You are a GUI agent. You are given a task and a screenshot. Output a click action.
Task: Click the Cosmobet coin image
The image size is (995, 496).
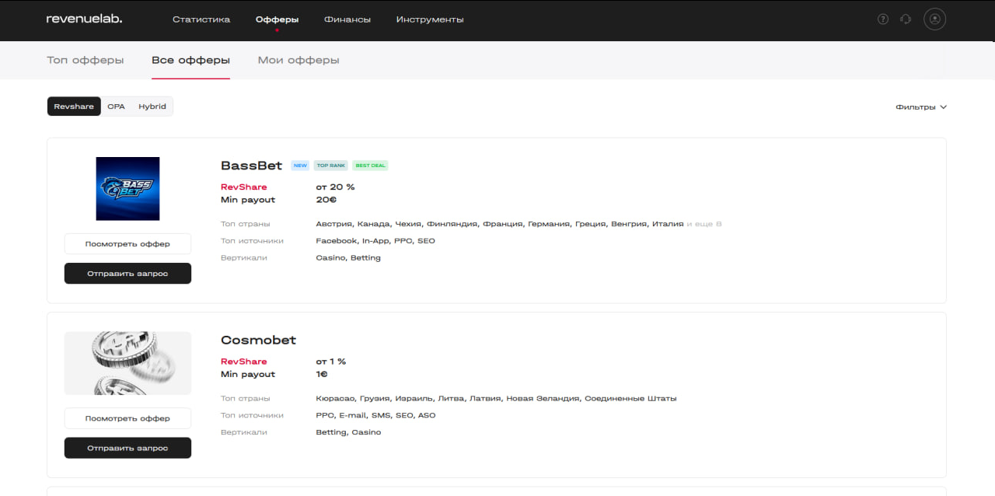point(127,363)
